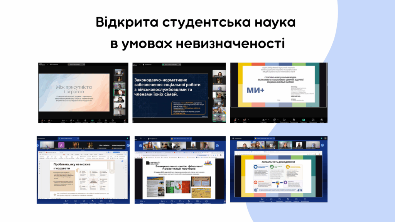Click Universität Bielefeld logo in posters screenshot
Image resolution: width=395 pixels, height=222 pixels.
tap(154, 163)
